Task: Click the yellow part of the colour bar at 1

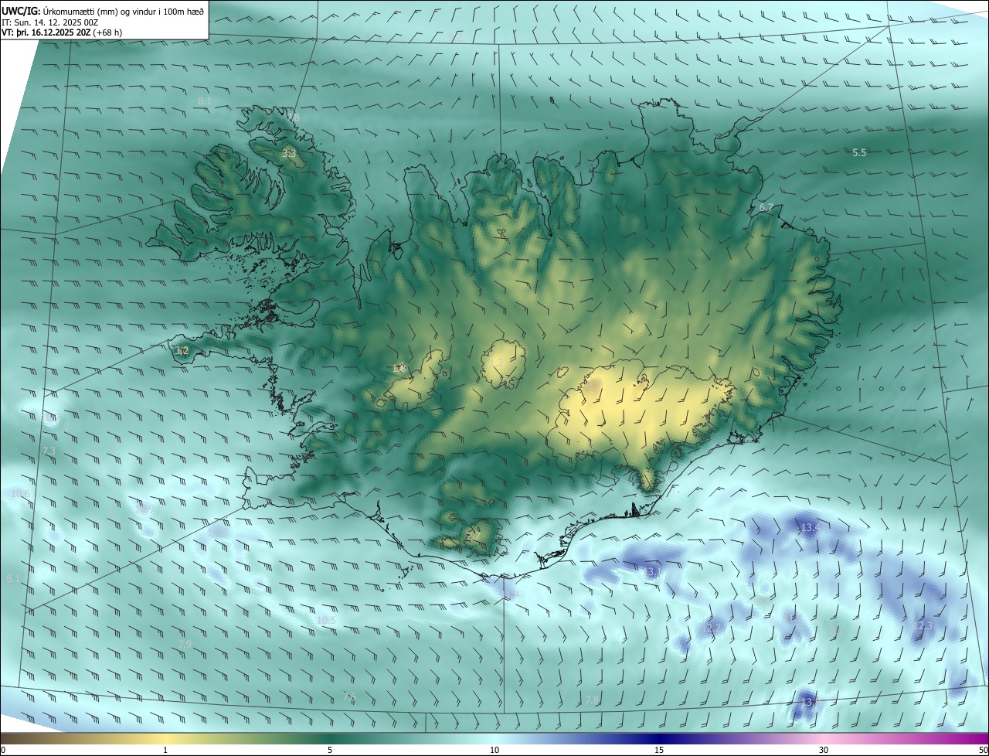Action: pyautogui.click(x=165, y=738)
